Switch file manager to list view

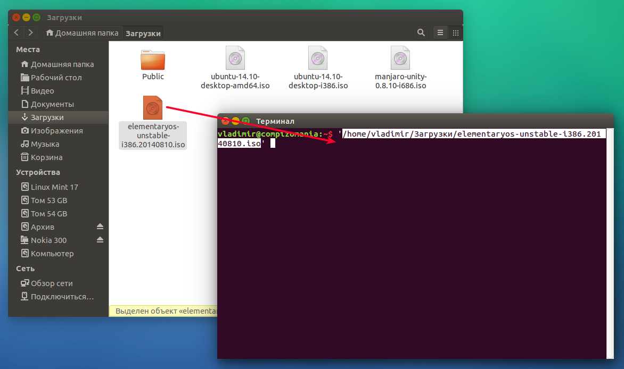(440, 32)
